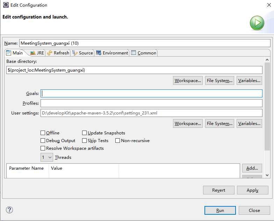Switch to the Environment tab
The height and width of the screenshot is (221, 274).
tap(112, 53)
